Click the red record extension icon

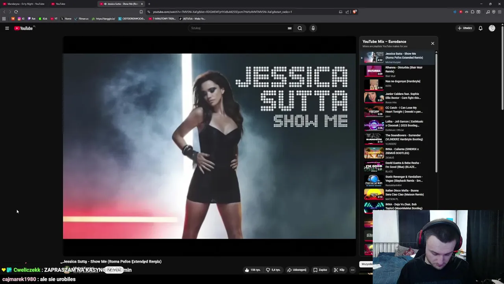coord(461,12)
